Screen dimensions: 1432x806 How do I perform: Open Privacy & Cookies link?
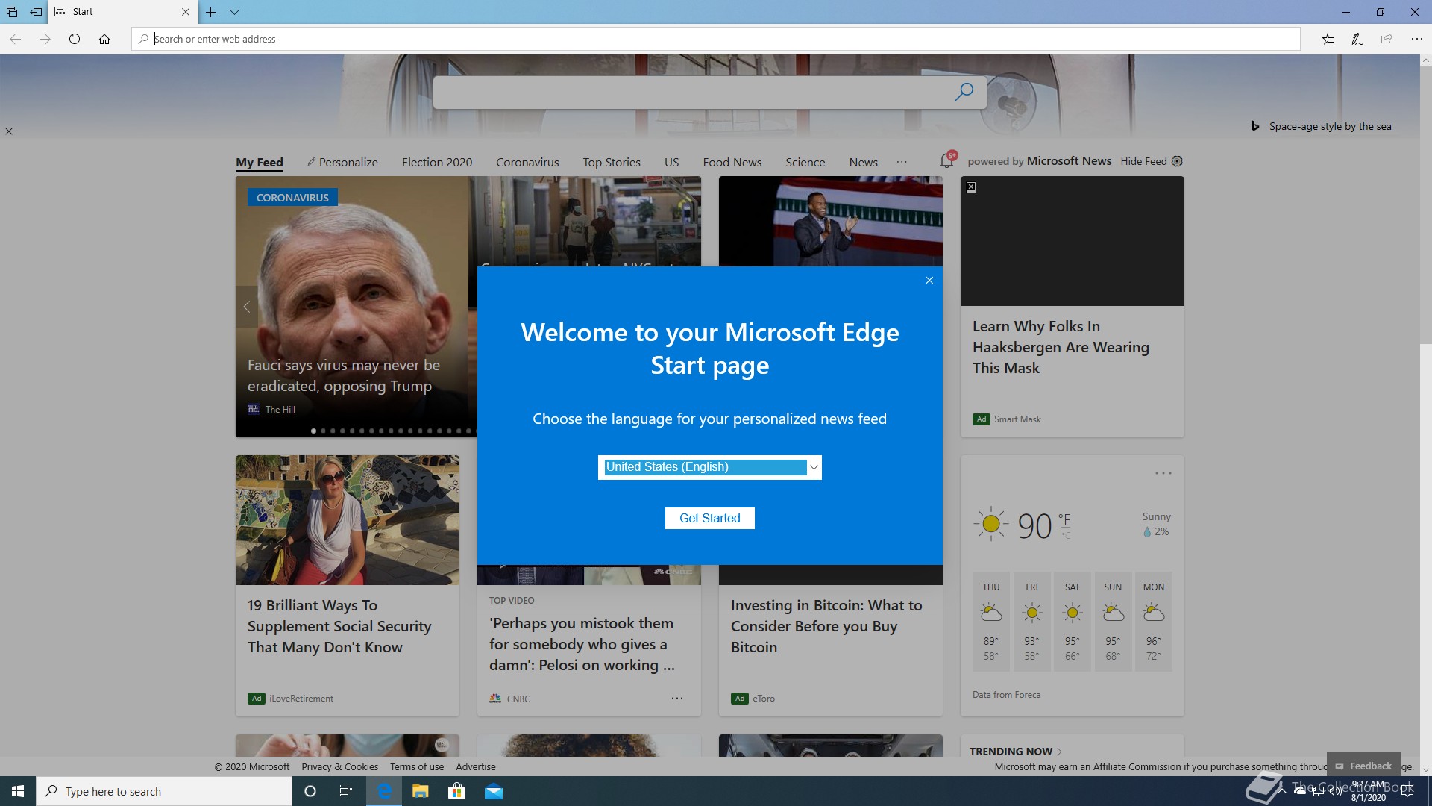(339, 766)
